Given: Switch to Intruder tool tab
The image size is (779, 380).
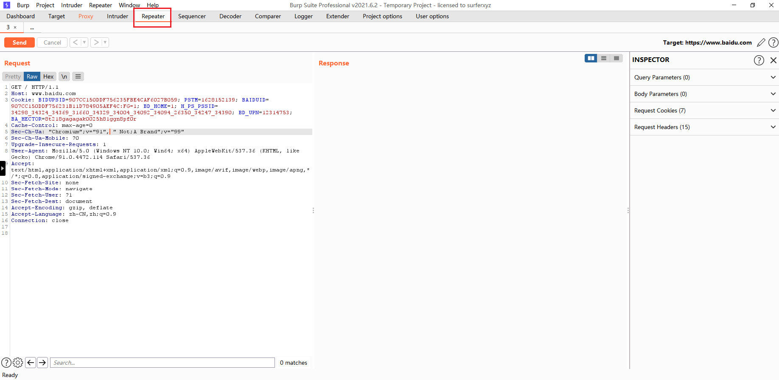Looking at the screenshot, I should tap(118, 16).
